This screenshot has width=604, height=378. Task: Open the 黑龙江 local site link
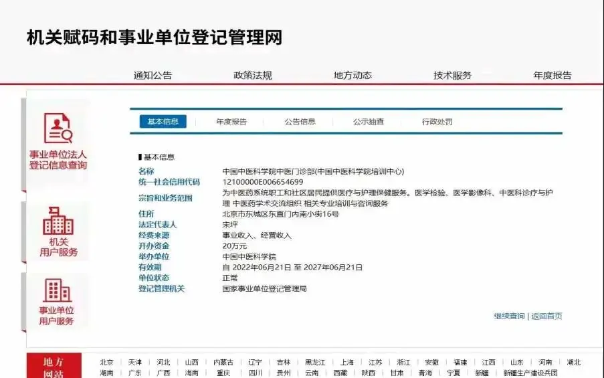point(315,362)
